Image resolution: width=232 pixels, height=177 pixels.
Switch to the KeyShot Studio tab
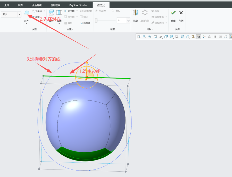77,5
